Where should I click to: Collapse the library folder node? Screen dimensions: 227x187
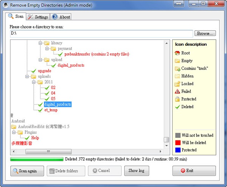click(40, 43)
